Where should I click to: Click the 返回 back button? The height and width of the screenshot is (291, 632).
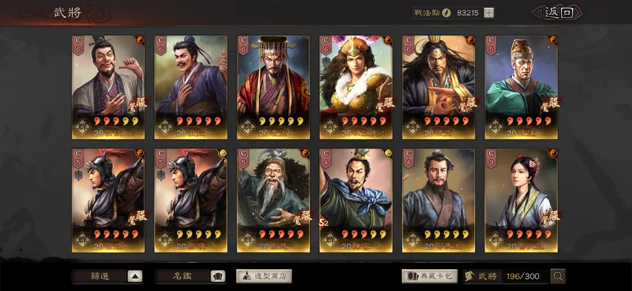559,13
